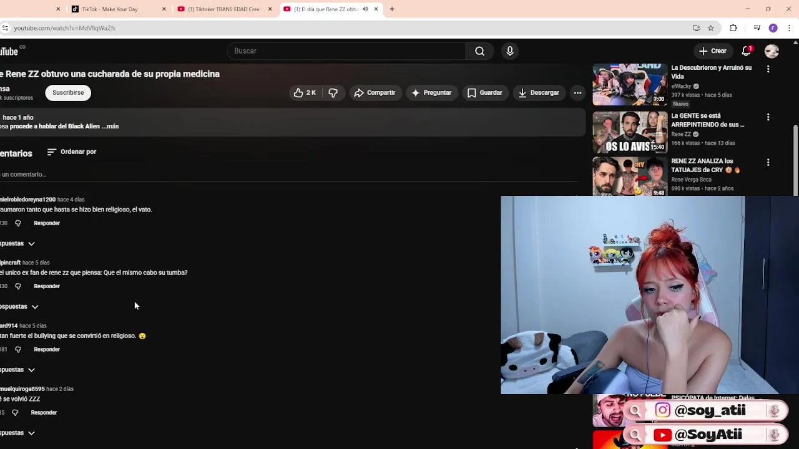Viewport: 799px width, 449px height.
Task: Expand replies under 'se volvió ZZZ' comment
Action: point(17,433)
